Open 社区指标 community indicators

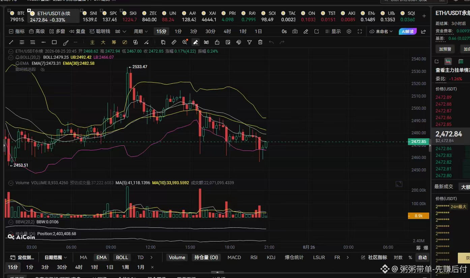(374, 257)
